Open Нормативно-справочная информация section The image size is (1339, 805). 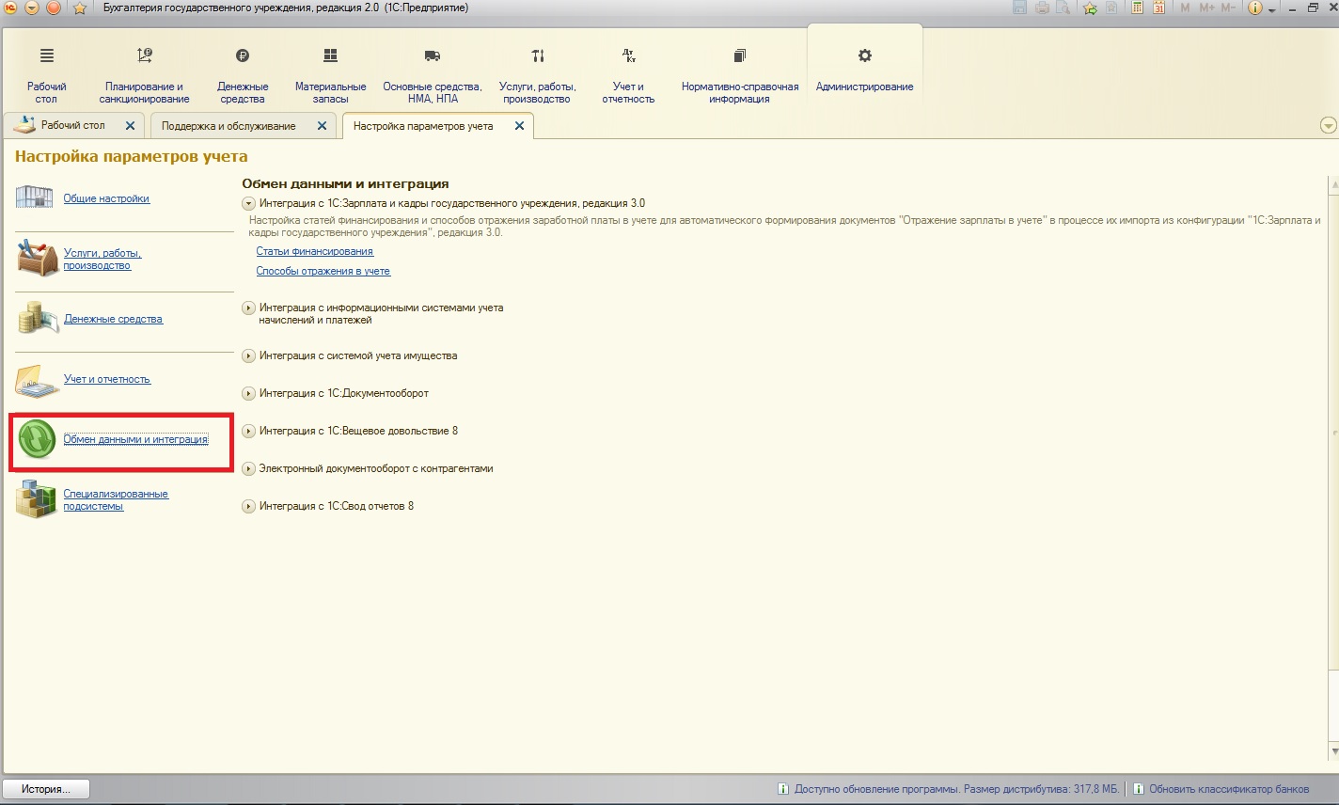coord(740,75)
